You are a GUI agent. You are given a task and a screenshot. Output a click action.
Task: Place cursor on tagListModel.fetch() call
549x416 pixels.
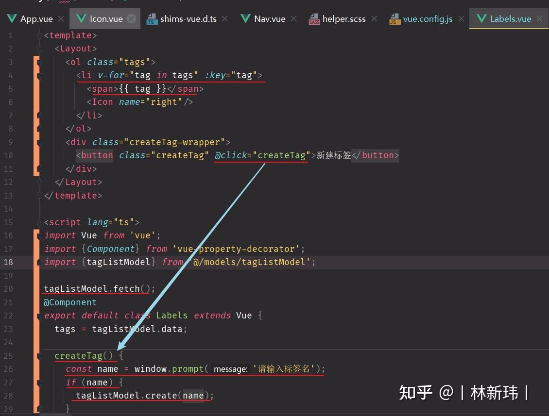97,289
